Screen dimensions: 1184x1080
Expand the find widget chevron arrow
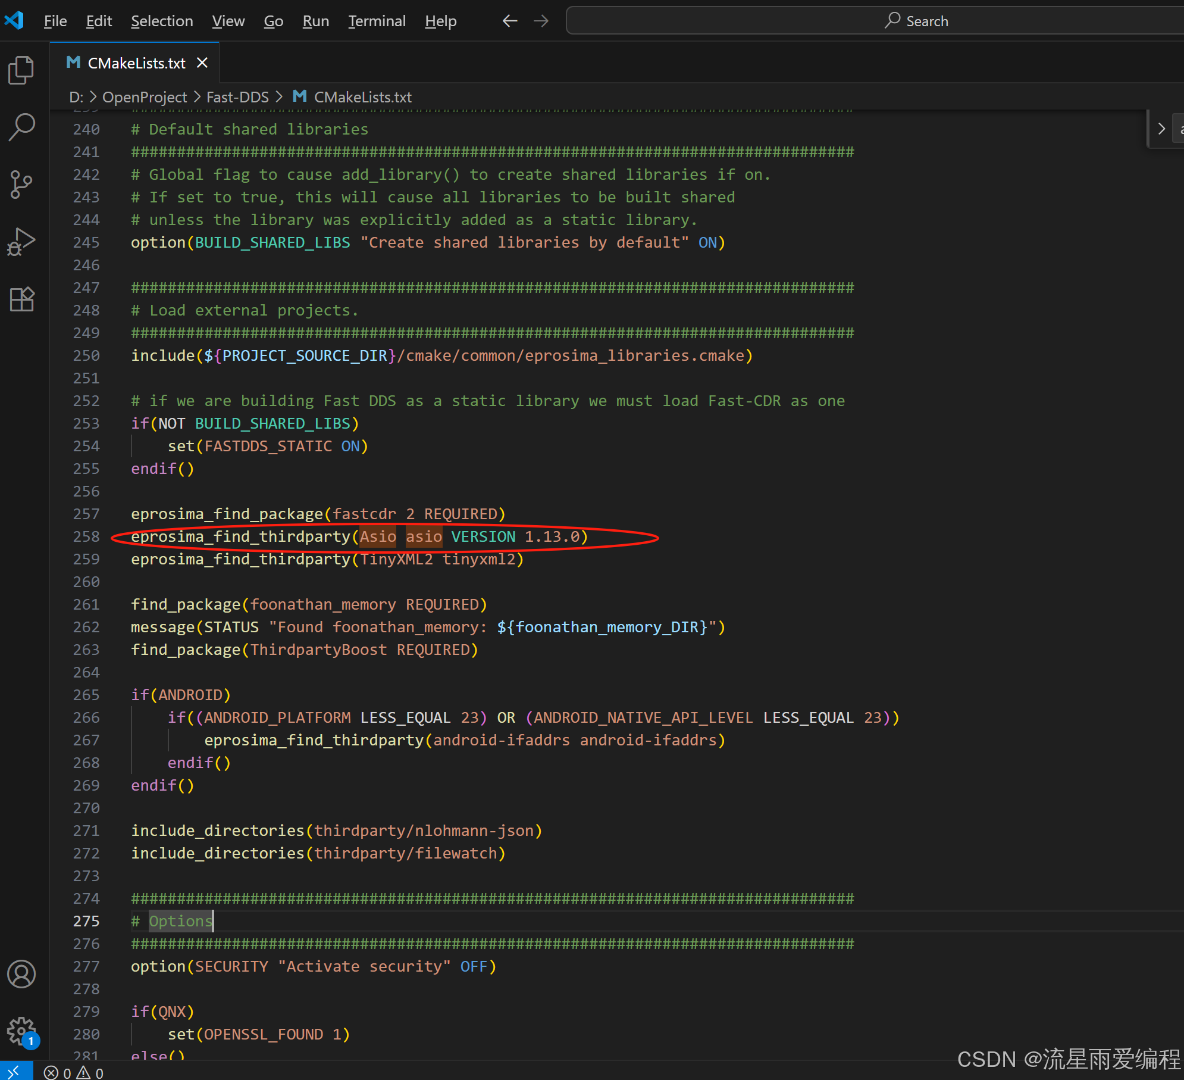[1161, 129]
